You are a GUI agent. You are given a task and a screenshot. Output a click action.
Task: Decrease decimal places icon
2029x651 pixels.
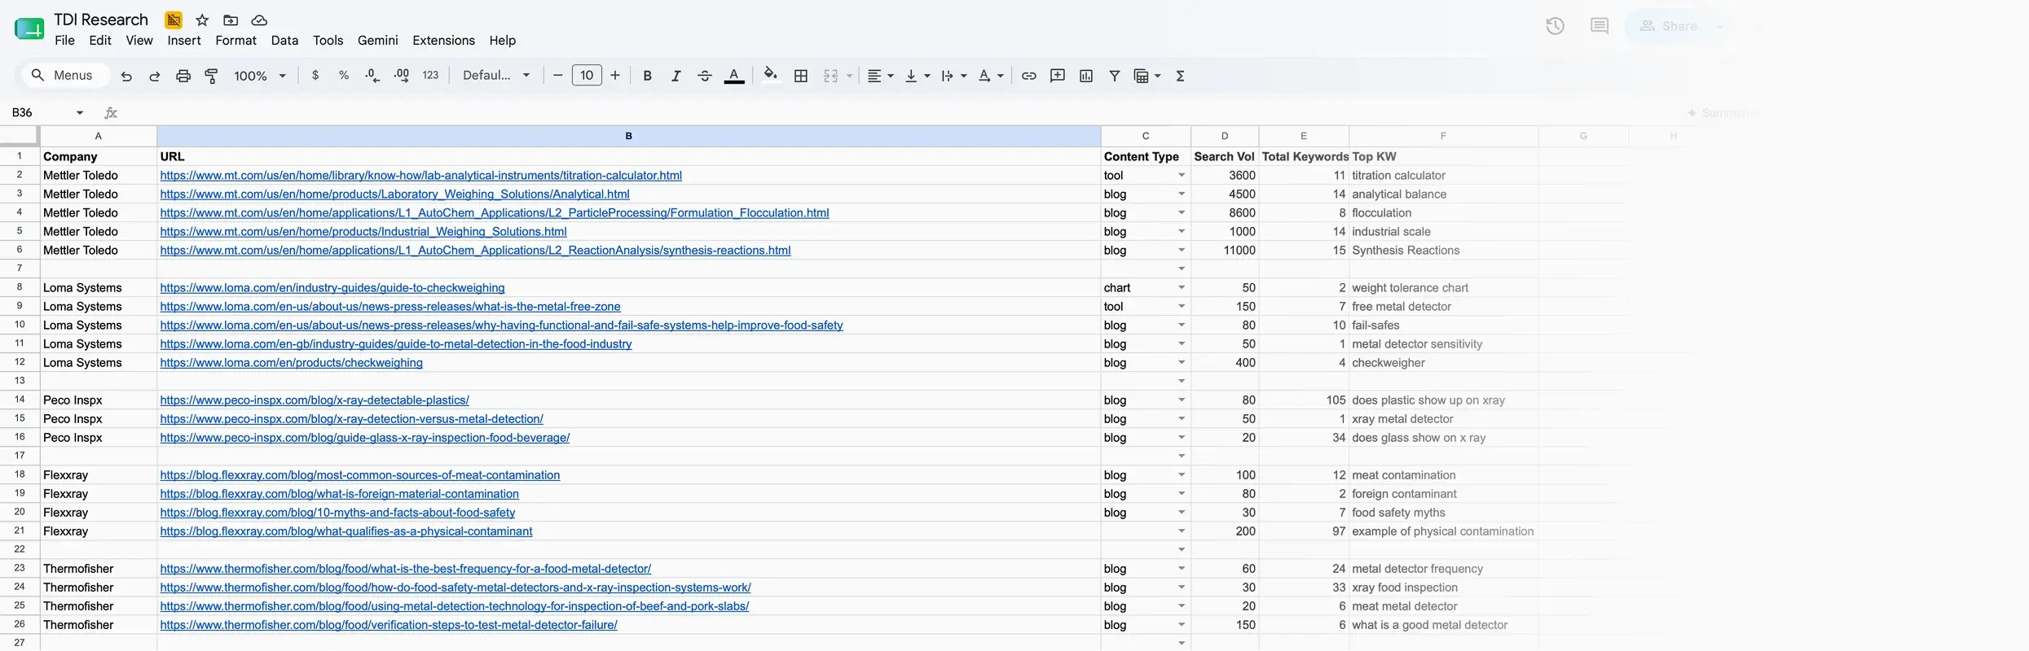point(372,76)
